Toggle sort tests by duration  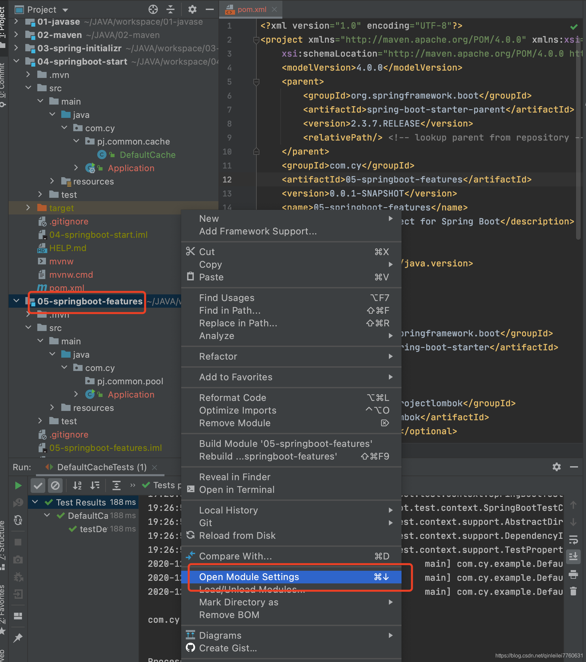coord(94,486)
